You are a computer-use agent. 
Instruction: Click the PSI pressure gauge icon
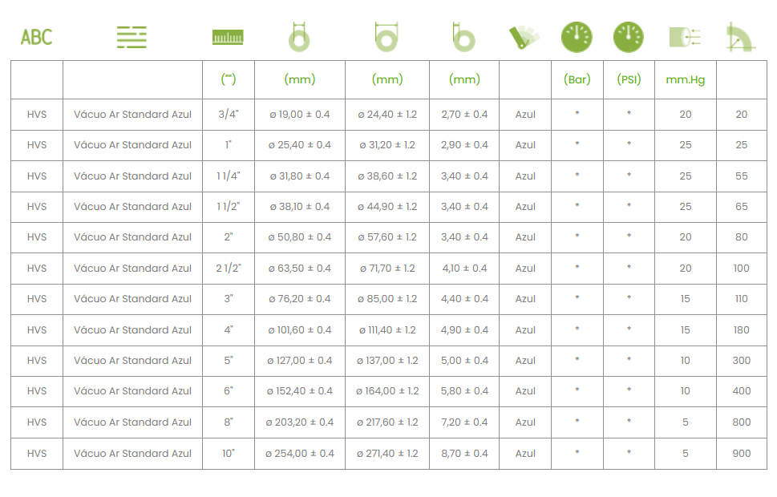point(629,37)
